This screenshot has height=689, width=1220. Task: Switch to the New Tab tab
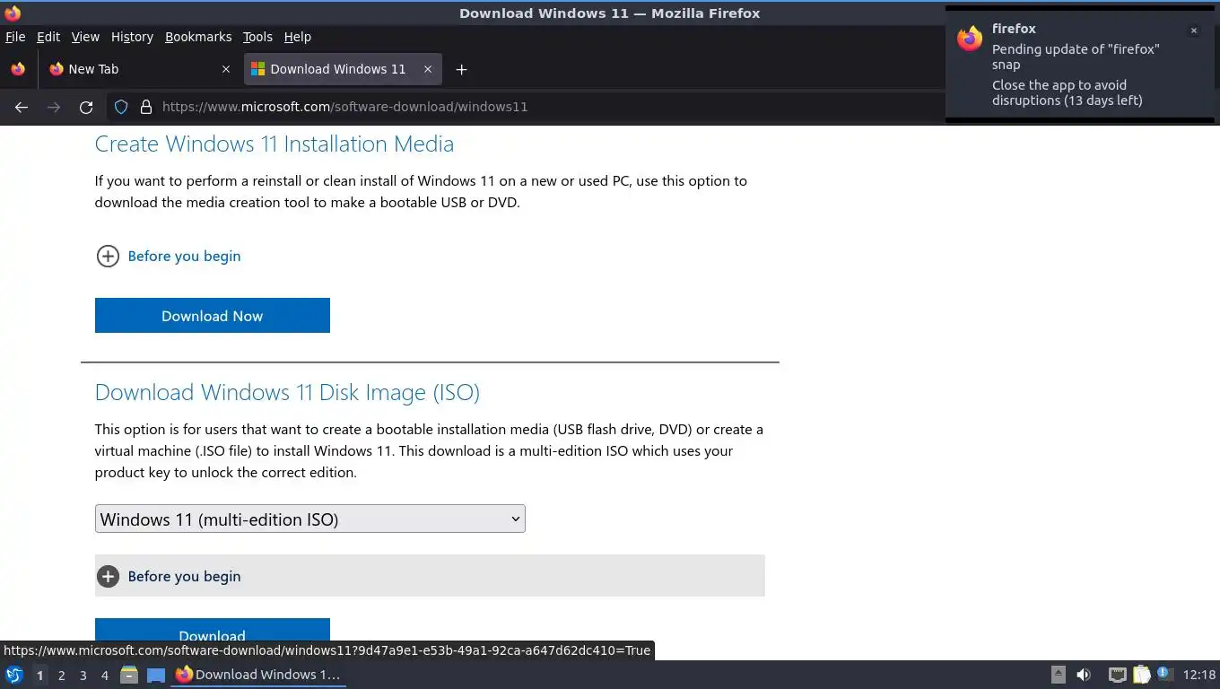pyautogui.click(x=139, y=69)
